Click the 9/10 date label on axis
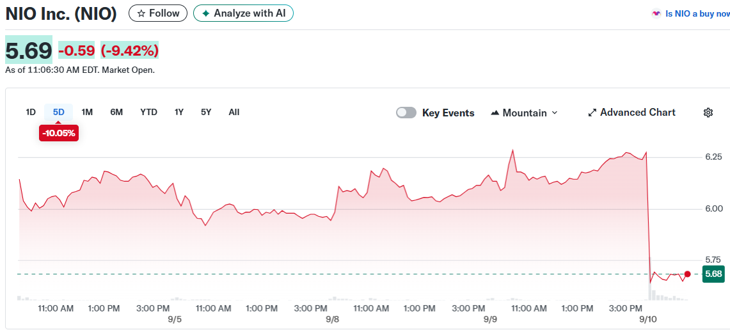This screenshot has height=330, width=730. 647,319
